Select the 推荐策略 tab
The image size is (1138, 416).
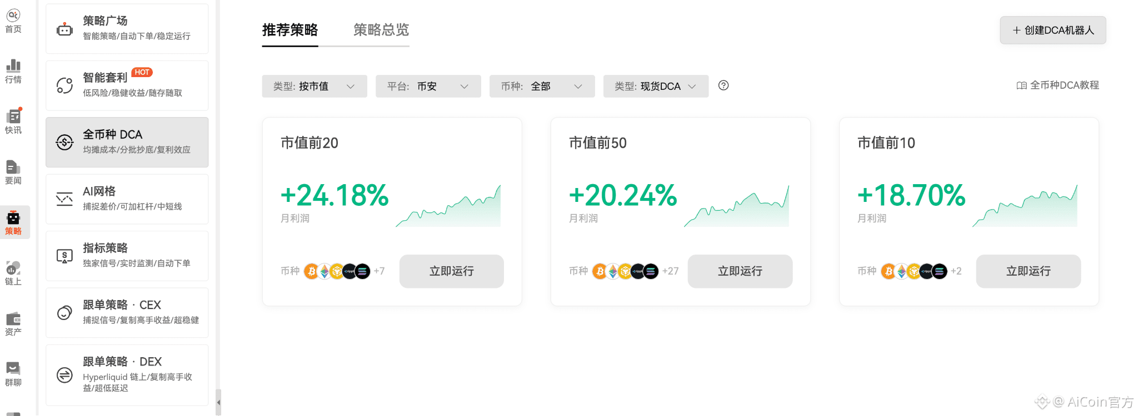[x=290, y=30]
